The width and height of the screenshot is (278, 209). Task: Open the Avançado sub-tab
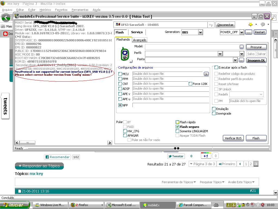pos(140,40)
